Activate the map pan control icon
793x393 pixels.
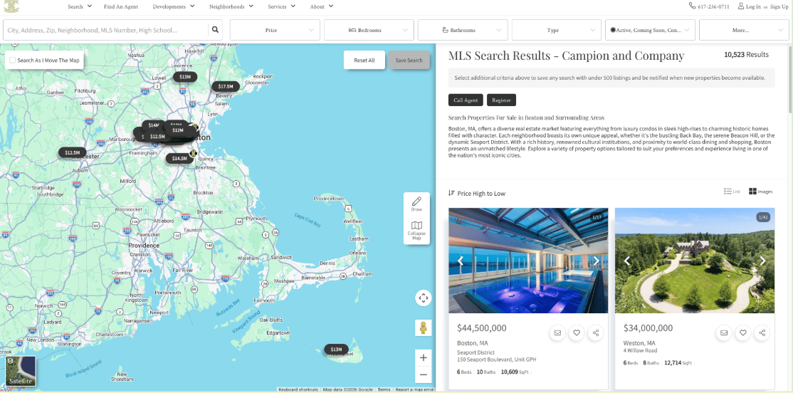tap(424, 298)
